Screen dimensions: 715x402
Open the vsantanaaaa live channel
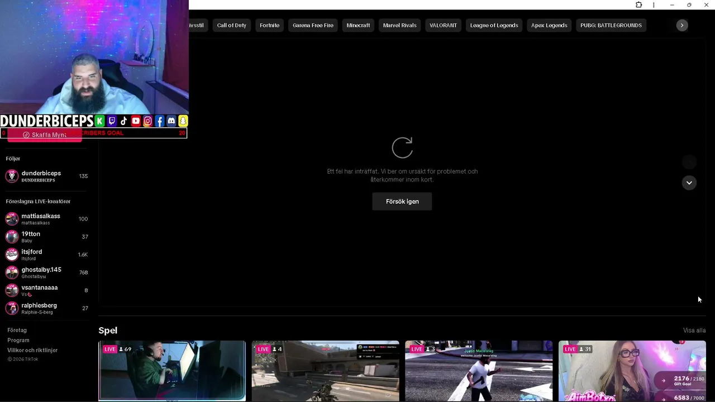(x=47, y=290)
